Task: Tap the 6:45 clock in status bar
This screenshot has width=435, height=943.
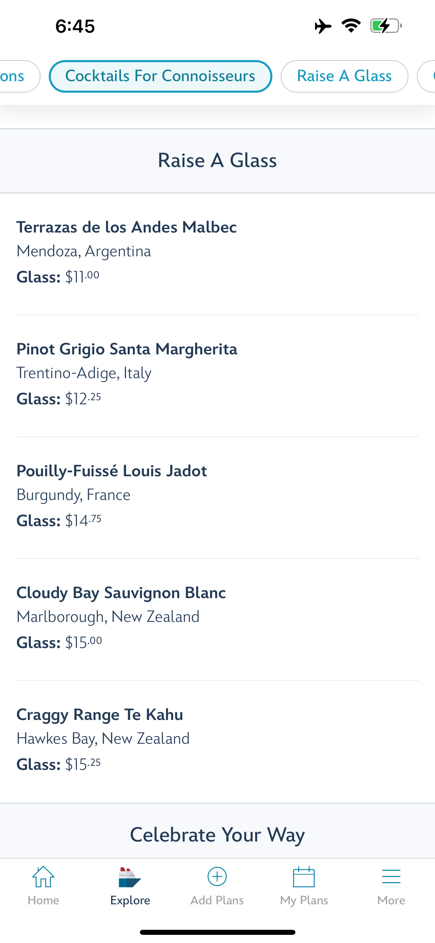Action: 75,26
